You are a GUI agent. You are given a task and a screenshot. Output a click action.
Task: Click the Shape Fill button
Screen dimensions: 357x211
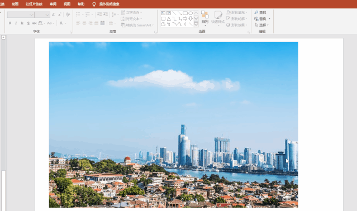[237, 12]
